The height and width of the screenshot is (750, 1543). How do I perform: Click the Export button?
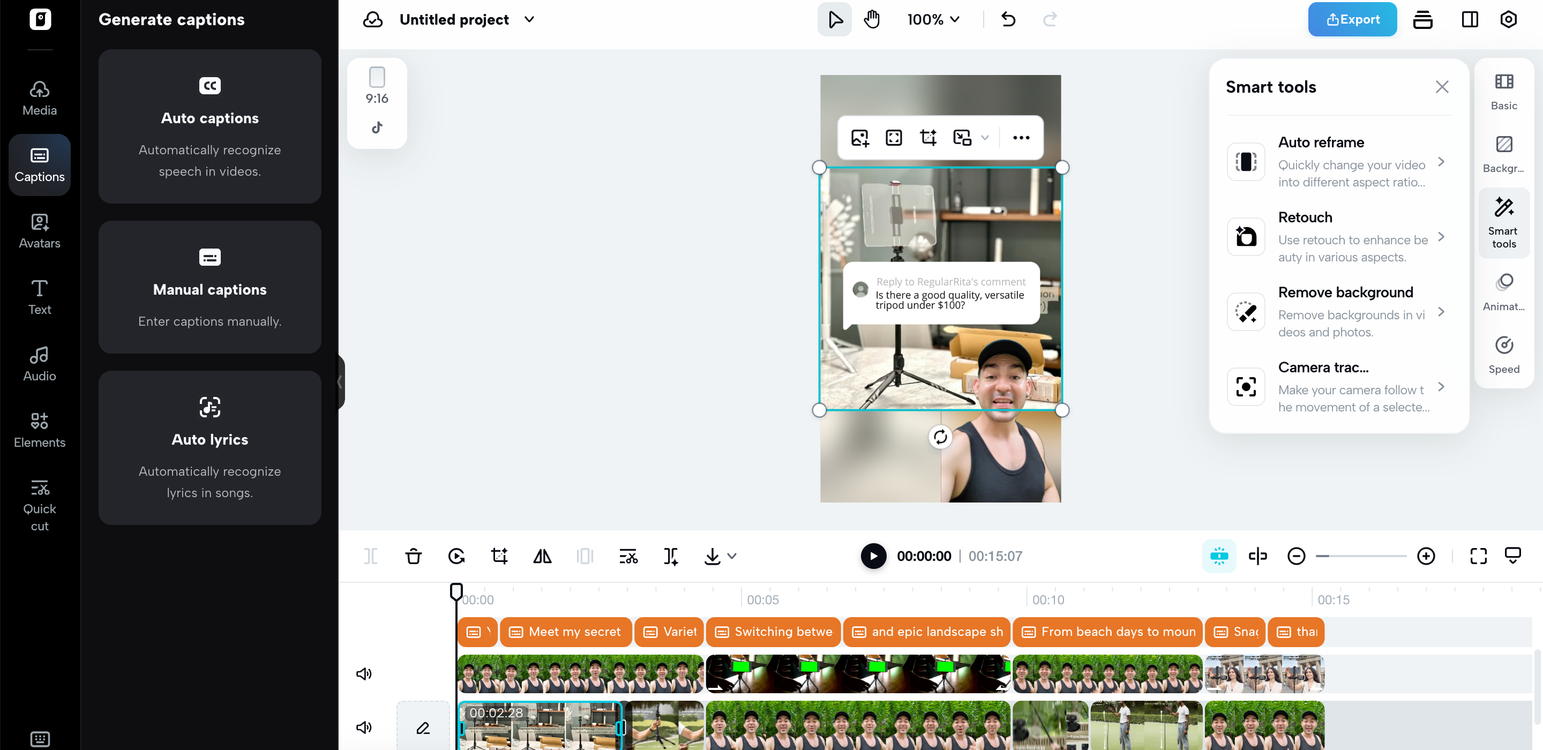tap(1352, 19)
